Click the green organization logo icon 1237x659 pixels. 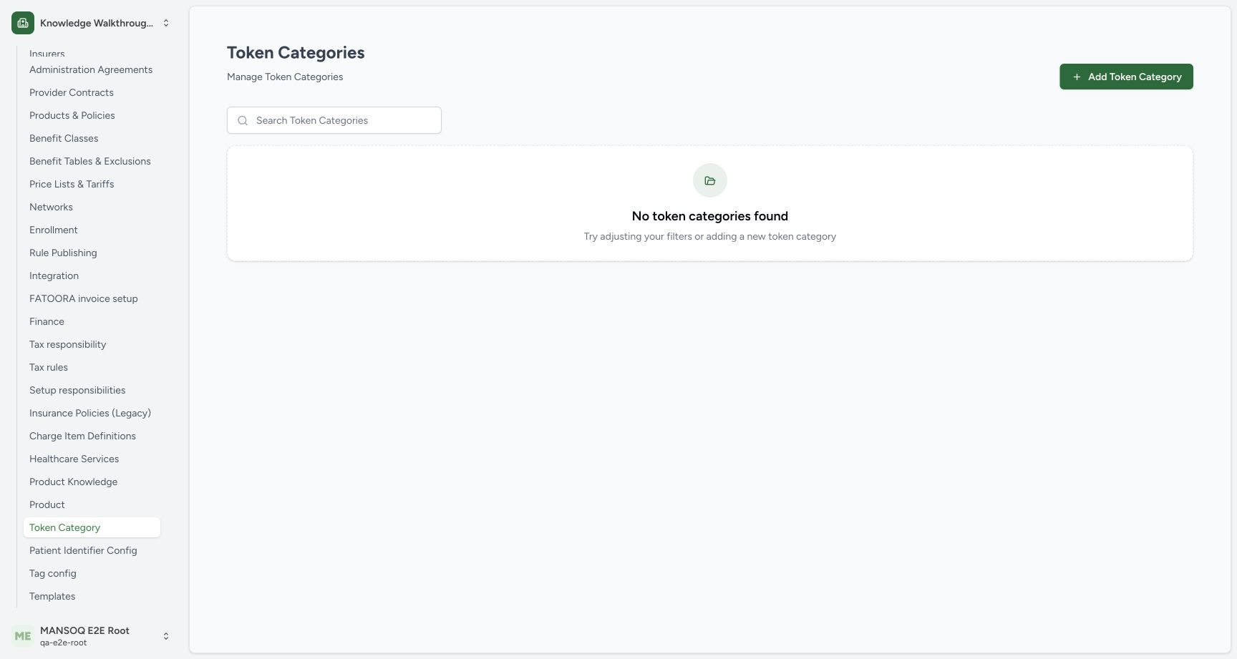(x=23, y=23)
